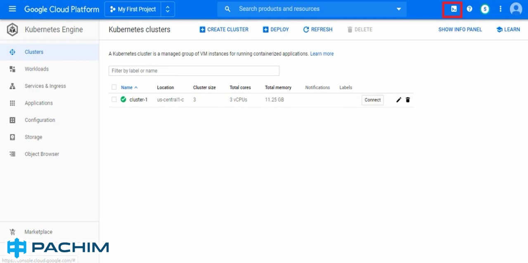Screen dimensions: 528x263
Task: Refresh the cluster list
Action: 318,30
